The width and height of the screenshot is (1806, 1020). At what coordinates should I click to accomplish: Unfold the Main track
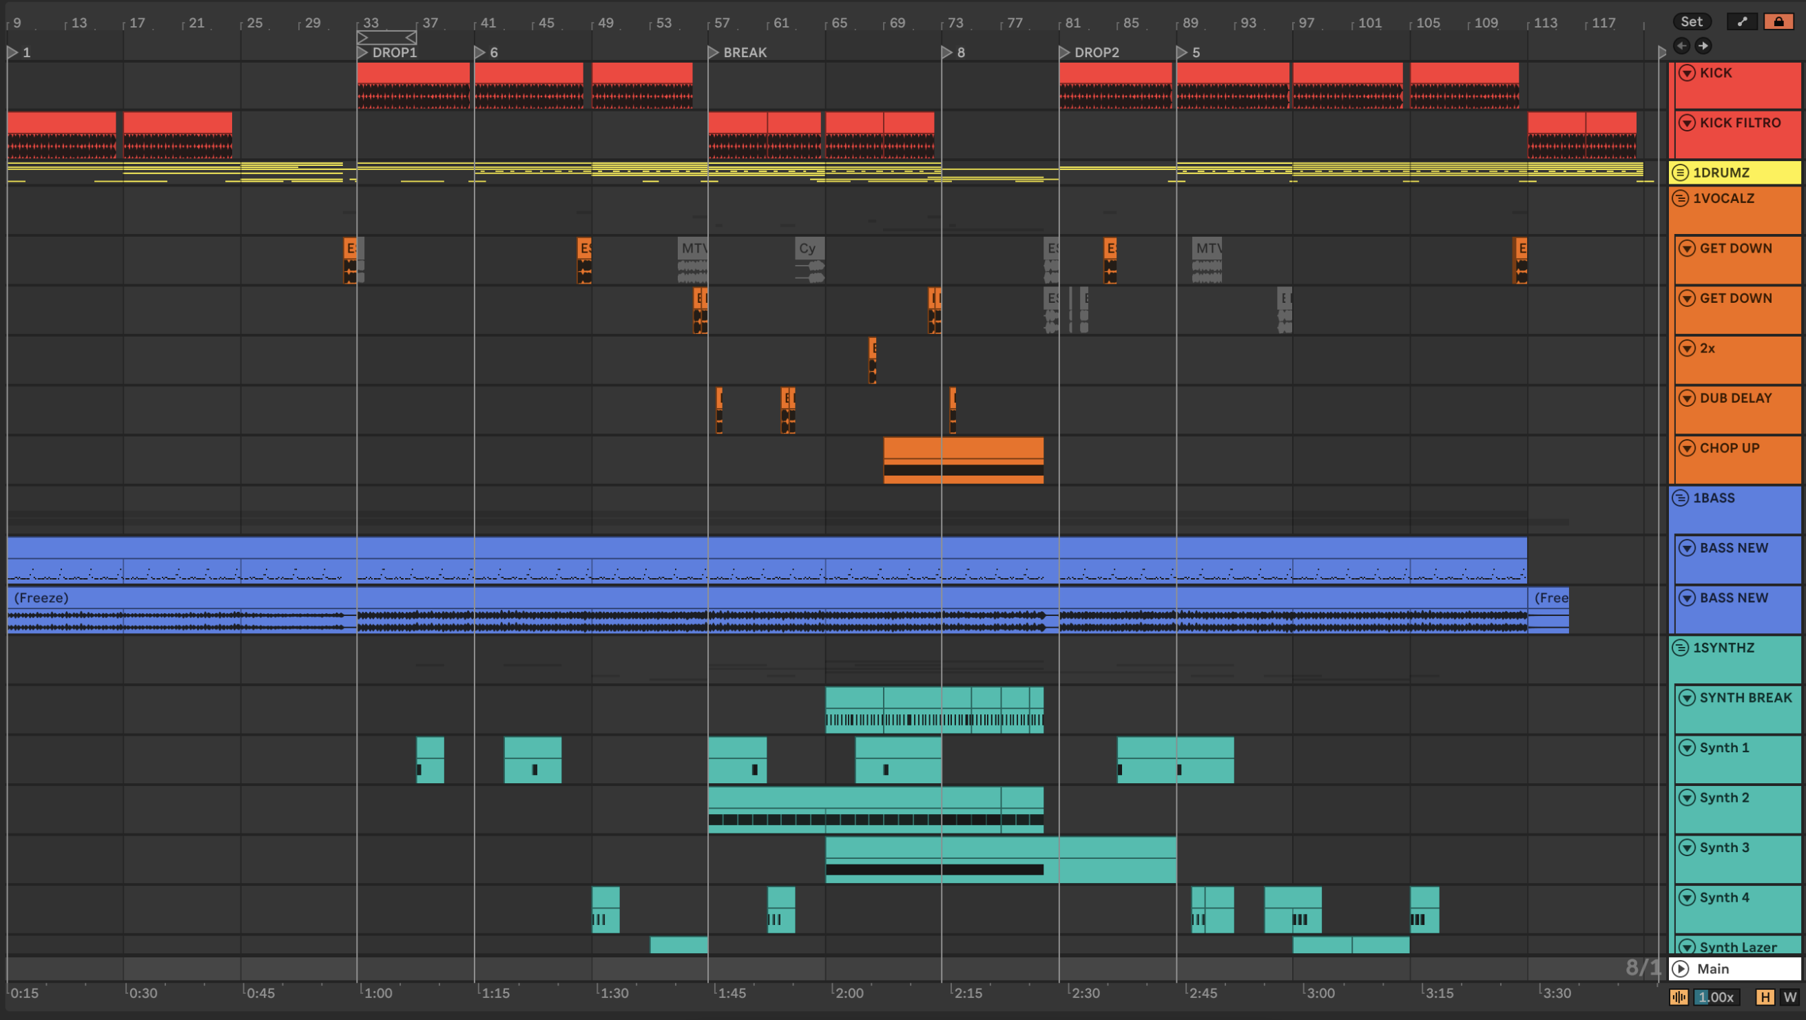coord(1681,969)
